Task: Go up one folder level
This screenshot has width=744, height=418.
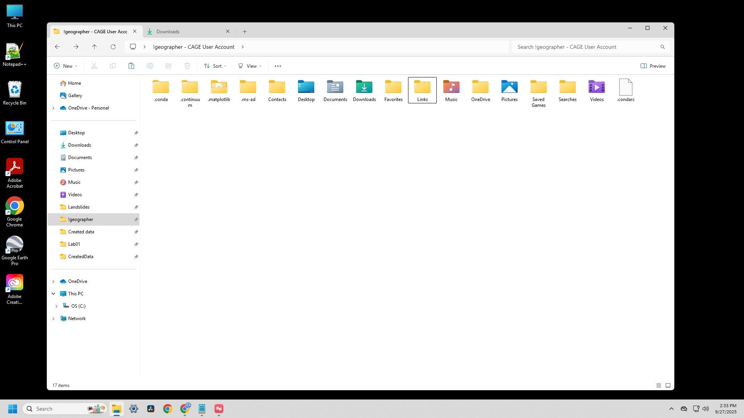Action: 95,47
